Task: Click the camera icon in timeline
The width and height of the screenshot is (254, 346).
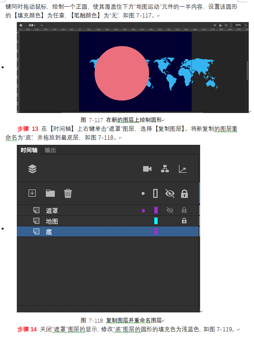Action: coord(147,169)
